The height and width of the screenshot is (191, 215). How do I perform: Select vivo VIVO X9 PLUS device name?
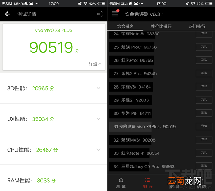coord(54,30)
